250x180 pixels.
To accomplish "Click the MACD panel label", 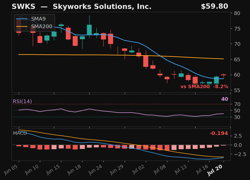I will [x=20, y=133].
